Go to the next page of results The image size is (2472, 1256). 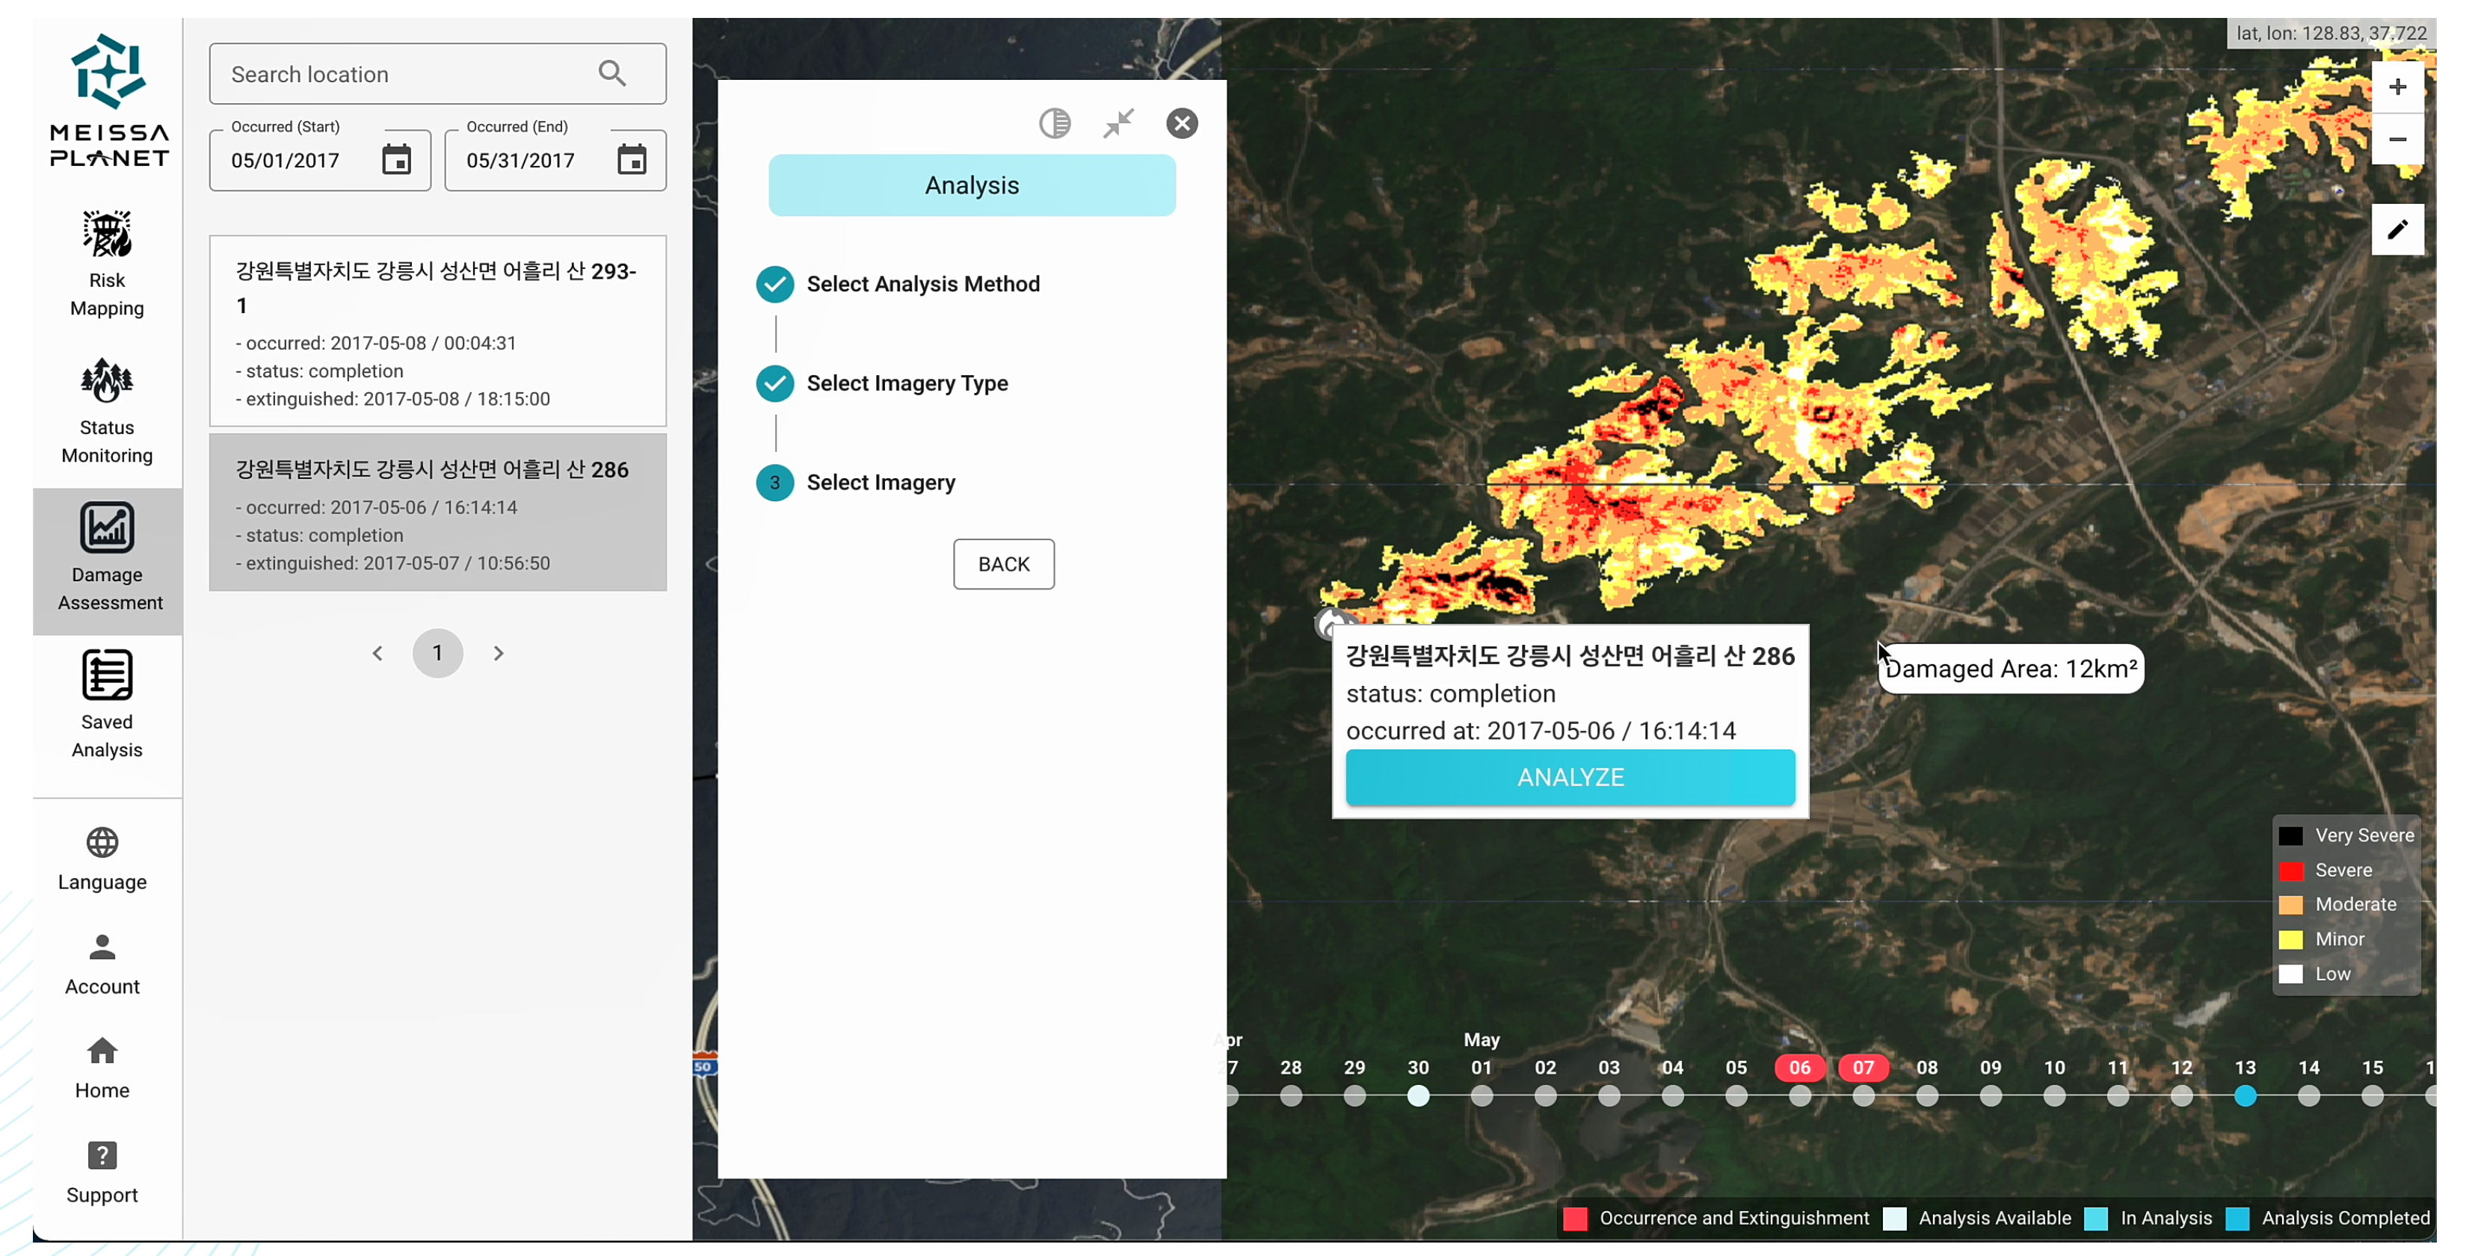tap(498, 654)
